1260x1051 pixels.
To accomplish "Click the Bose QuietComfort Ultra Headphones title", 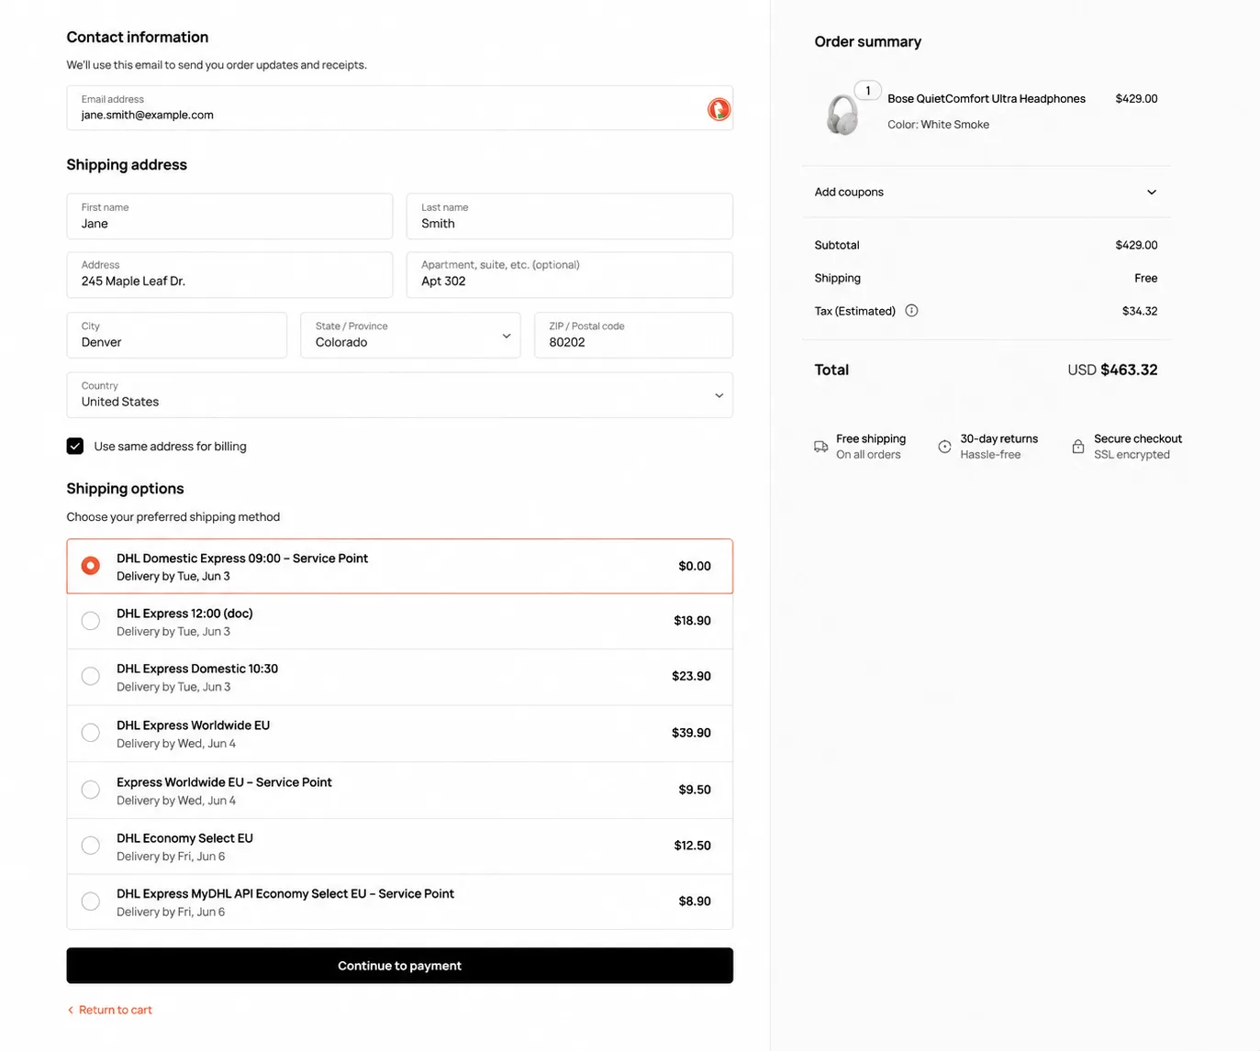I will tap(987, 99).
